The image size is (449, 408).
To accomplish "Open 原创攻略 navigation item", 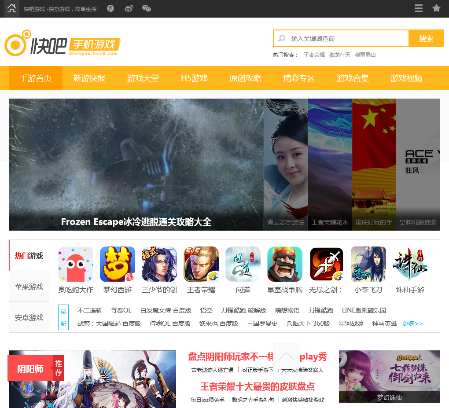I will [245, 78].
